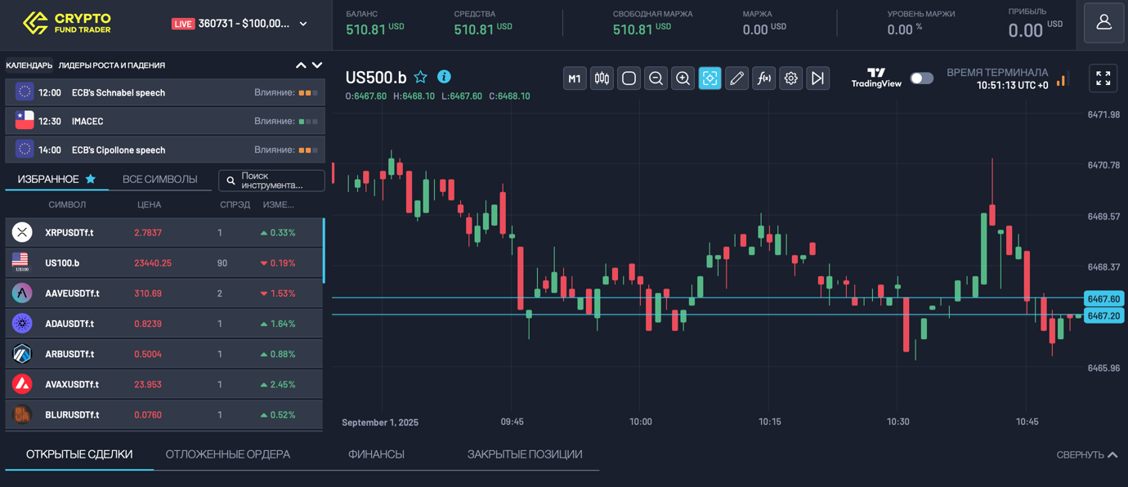
Task: Toggle the US500.b favorite star
Action: 421,77
